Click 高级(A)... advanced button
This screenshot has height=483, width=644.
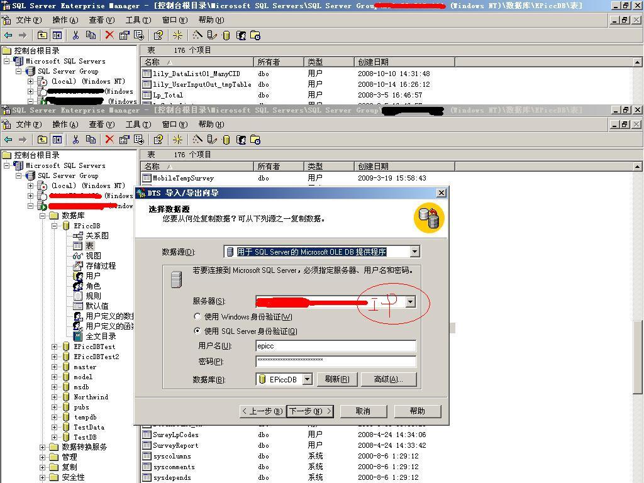click(389, 379)
